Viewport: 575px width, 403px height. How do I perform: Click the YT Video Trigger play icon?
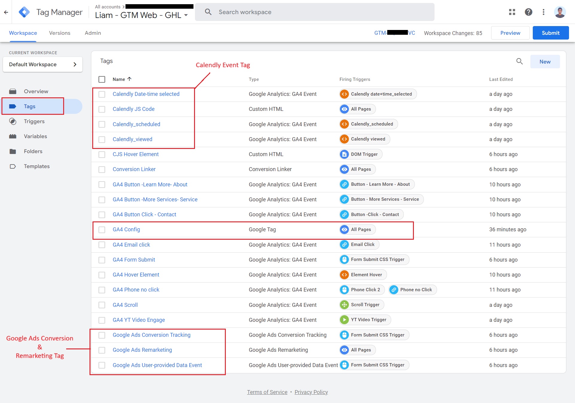click(x=344, y=320)
